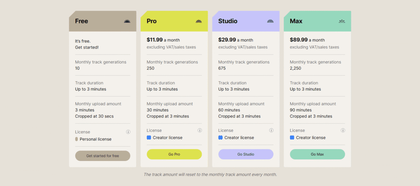
Task: Click the Pro plan $11.99 price text
Action: pyautogui.click(x=155, y=40)
